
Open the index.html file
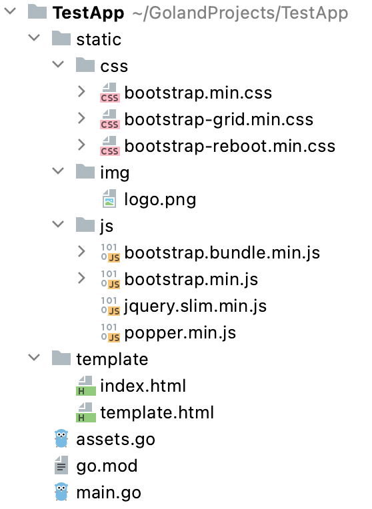[x=143, y=386]
